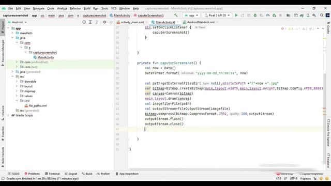
Task: Expand the com (androidTest) package
Action: coord(17,62)
